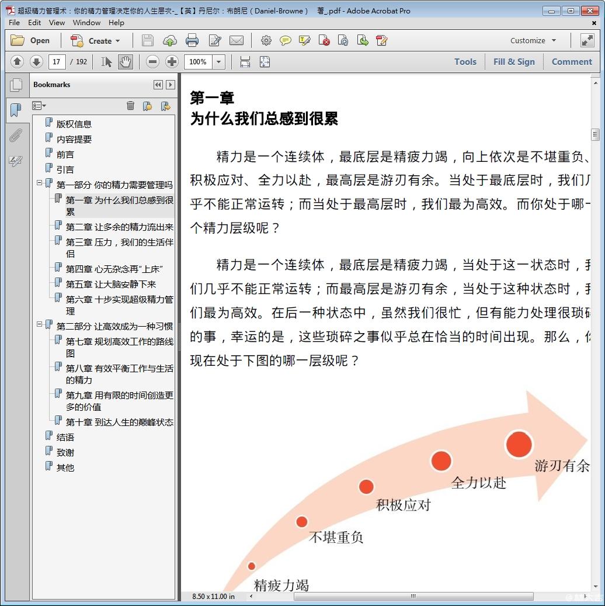Go to next page arrow
This screenshot has height=606, width=605.
(x=36, y=62)
